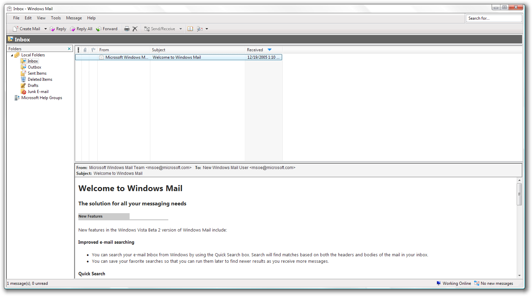Click the Microsoft Help Groups newsgroup icon
The image size is (532, 296).
(x=17, y=98)
